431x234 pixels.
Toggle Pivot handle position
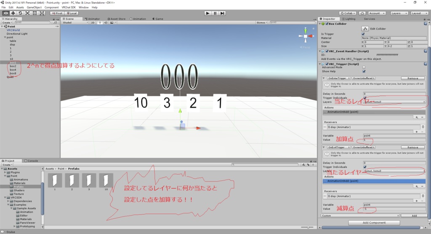[57, 13]
